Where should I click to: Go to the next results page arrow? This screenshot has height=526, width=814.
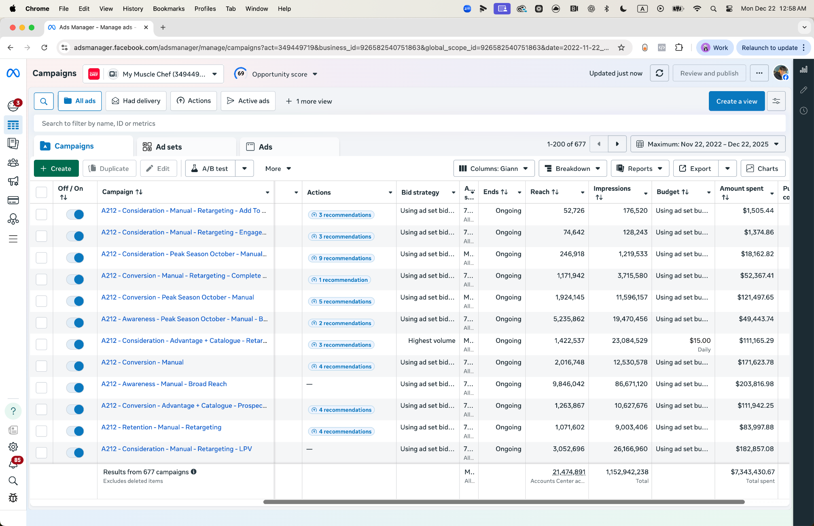pos(617,144)
